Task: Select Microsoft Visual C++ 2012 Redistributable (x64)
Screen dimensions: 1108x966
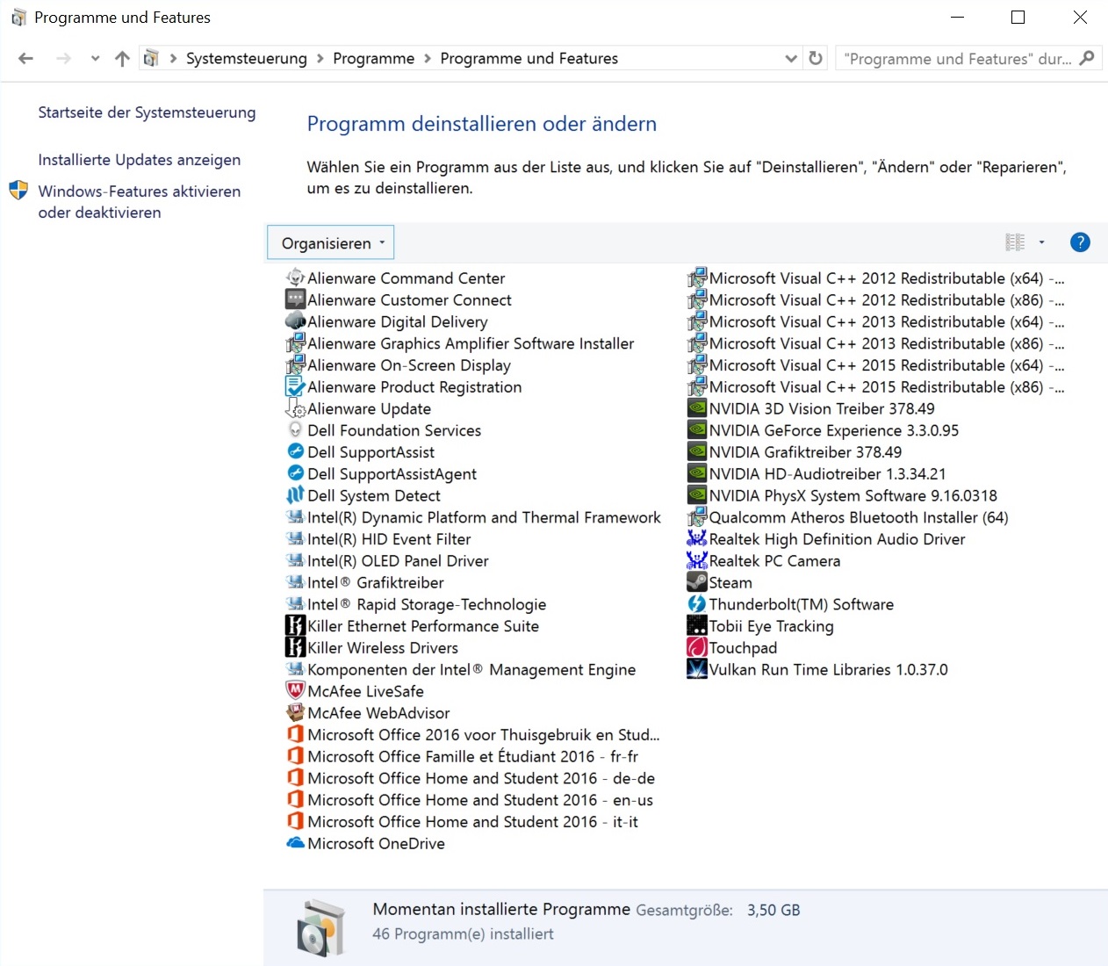Action: [876, 278]
